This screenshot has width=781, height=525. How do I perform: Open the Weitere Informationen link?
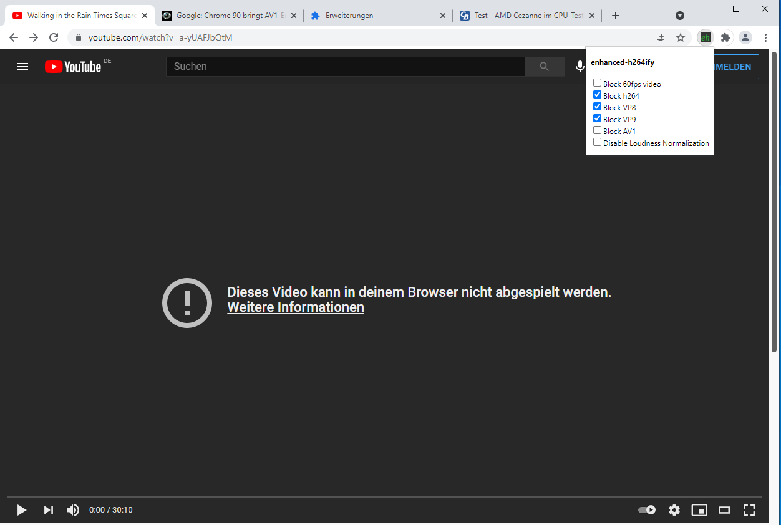tap(296, 307)
